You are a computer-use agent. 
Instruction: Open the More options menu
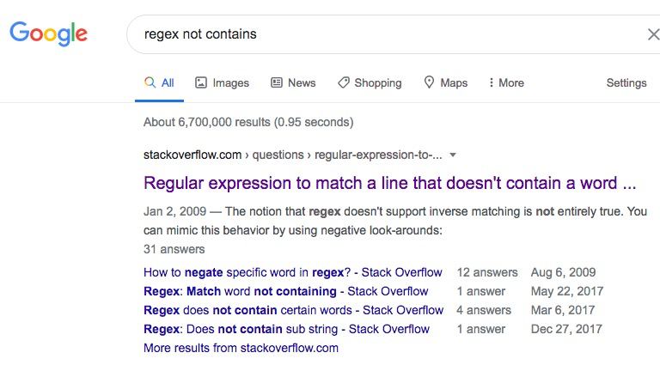[x=506, y=82]
